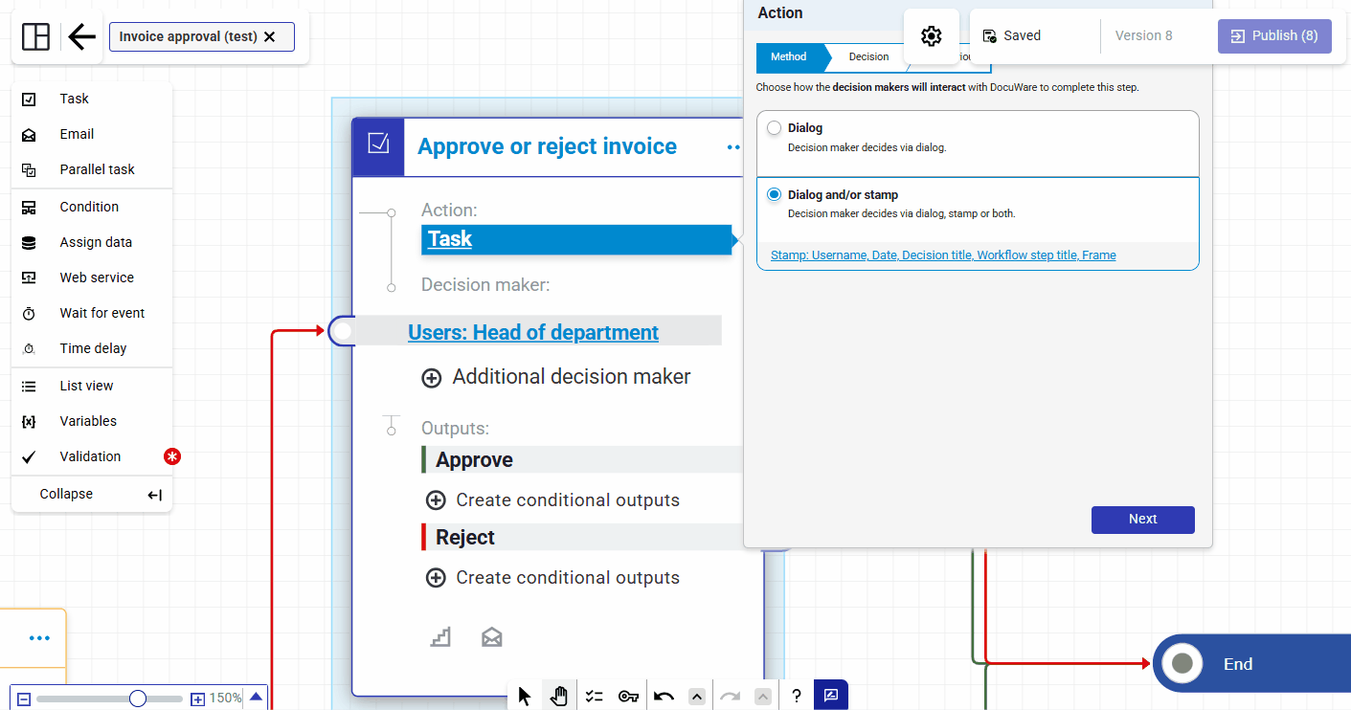
Task: Go back using the left arrow icon
Action: tap(82, 37)
